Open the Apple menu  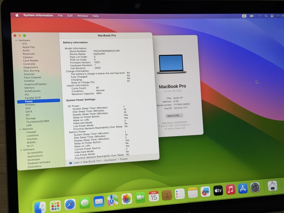[17, 15]
